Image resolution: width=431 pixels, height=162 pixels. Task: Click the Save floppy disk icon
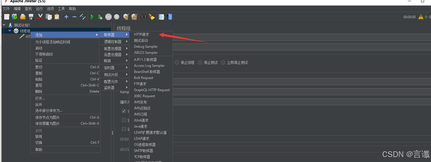[31, 17]
